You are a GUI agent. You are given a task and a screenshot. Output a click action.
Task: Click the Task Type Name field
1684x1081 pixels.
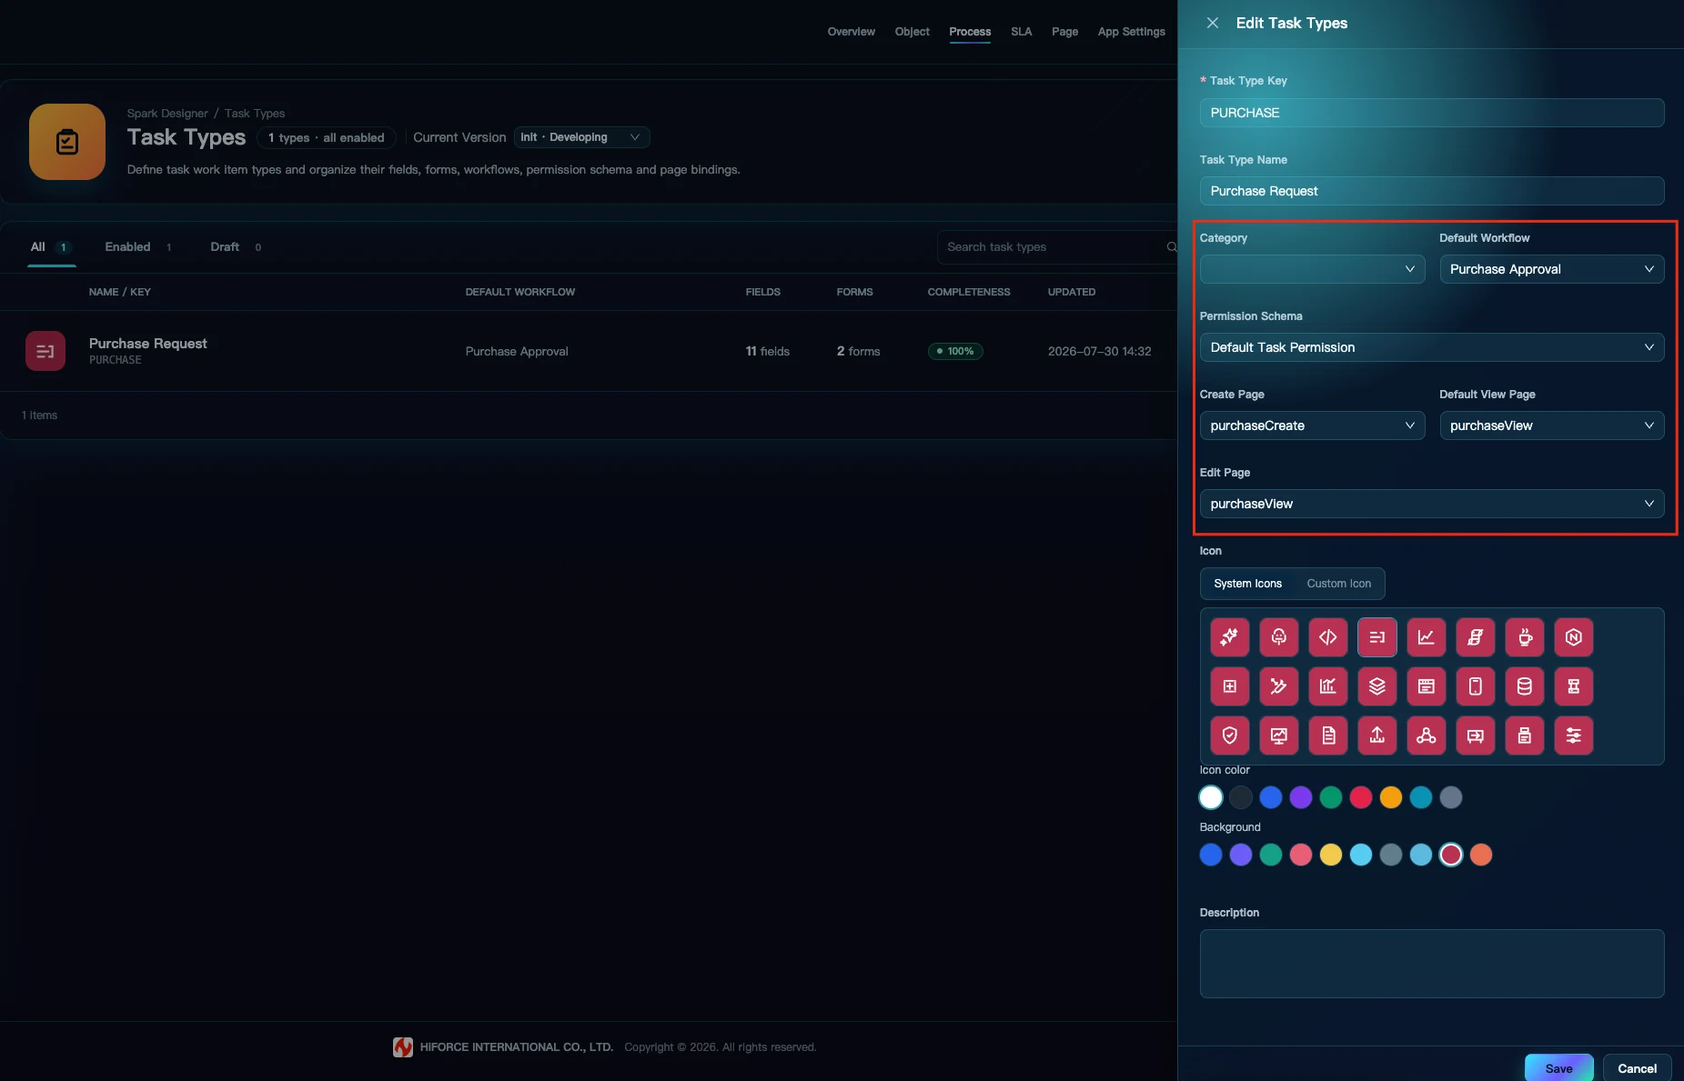(x=1431, y=191)
